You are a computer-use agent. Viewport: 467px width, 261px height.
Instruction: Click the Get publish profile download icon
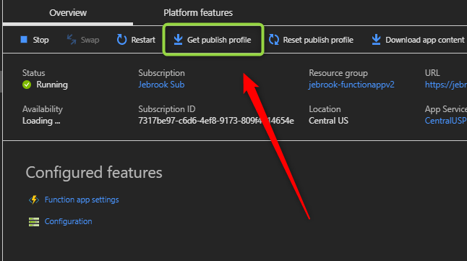click(178, 39)
